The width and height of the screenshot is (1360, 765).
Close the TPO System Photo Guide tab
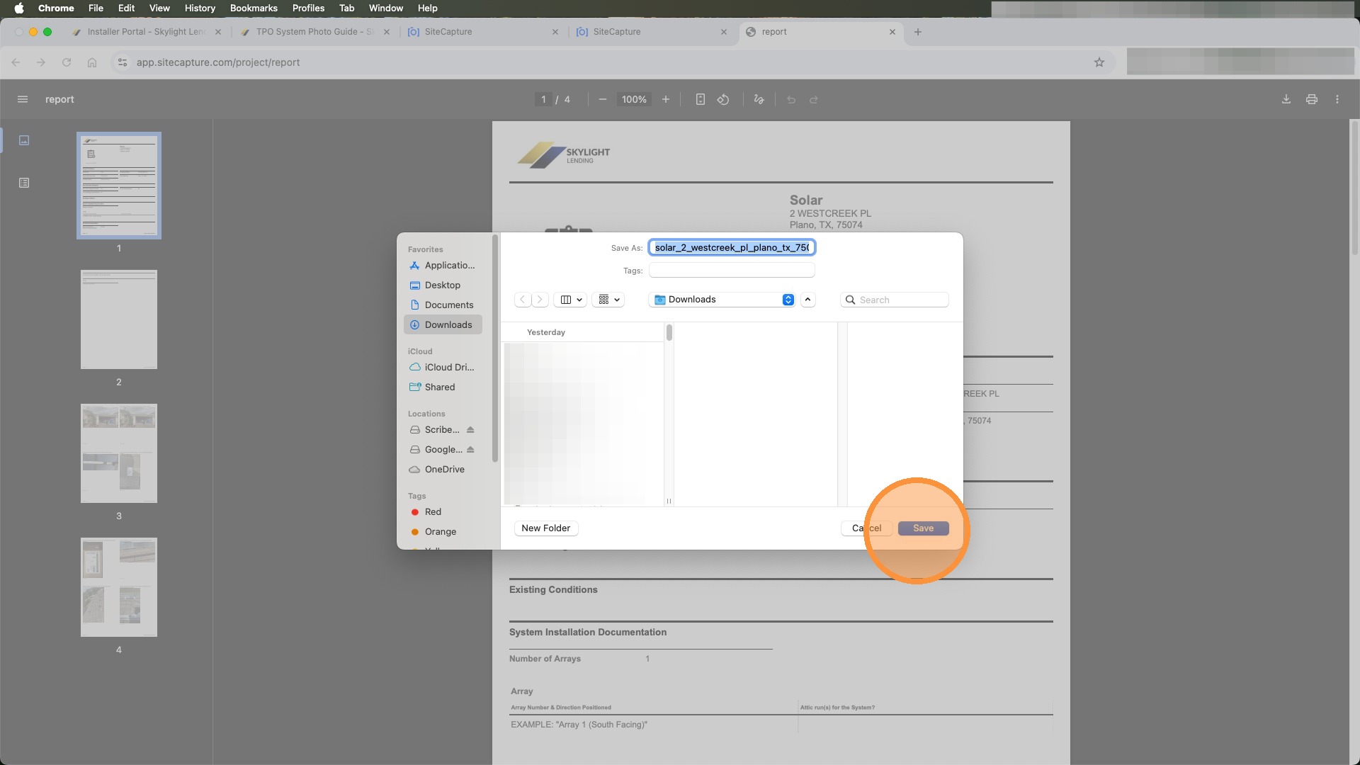click(387, 32)
